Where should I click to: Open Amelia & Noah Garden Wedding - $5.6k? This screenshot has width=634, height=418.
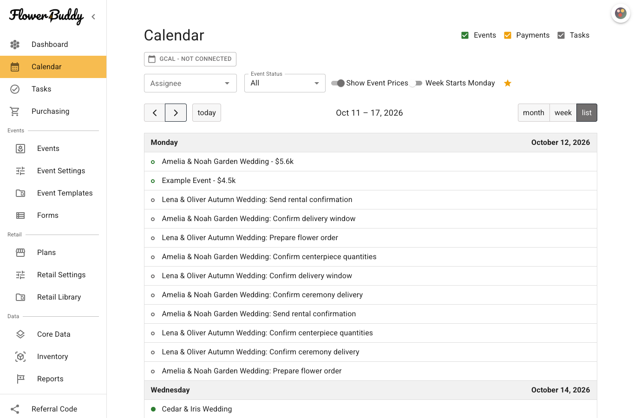coord(370,162)
